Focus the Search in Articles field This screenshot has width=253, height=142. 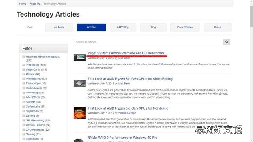click(x=148, y=42)
